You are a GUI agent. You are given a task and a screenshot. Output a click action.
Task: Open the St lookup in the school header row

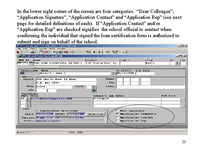coord(177,63)
